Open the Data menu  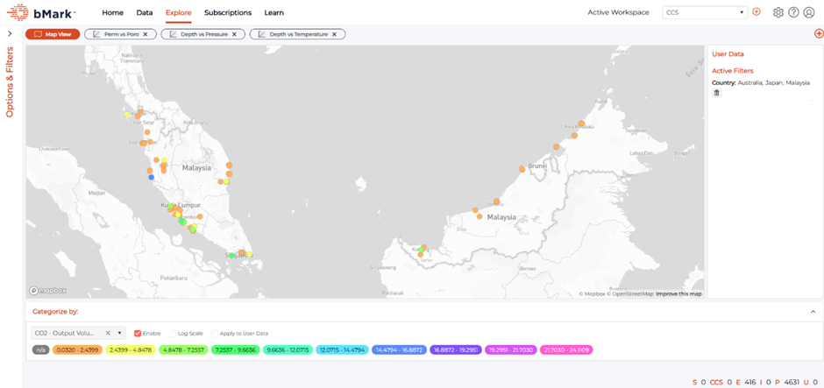tap(144, 12)
